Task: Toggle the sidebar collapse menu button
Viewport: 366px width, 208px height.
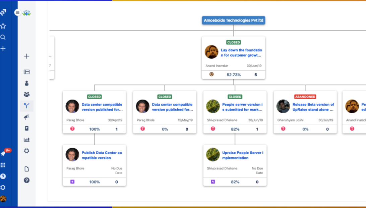Action: 17,12
